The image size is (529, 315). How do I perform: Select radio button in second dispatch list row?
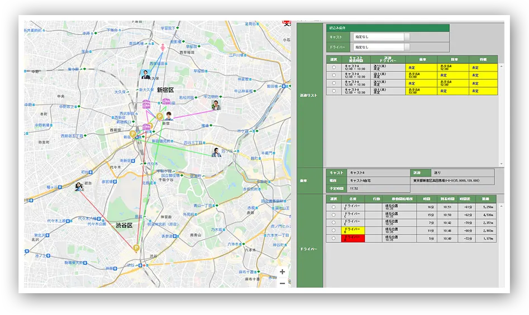click(333, 75)
